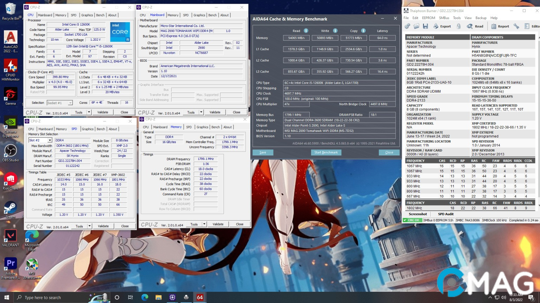Click the info icon next to Read
540x303 pixels.
[306, 31]
